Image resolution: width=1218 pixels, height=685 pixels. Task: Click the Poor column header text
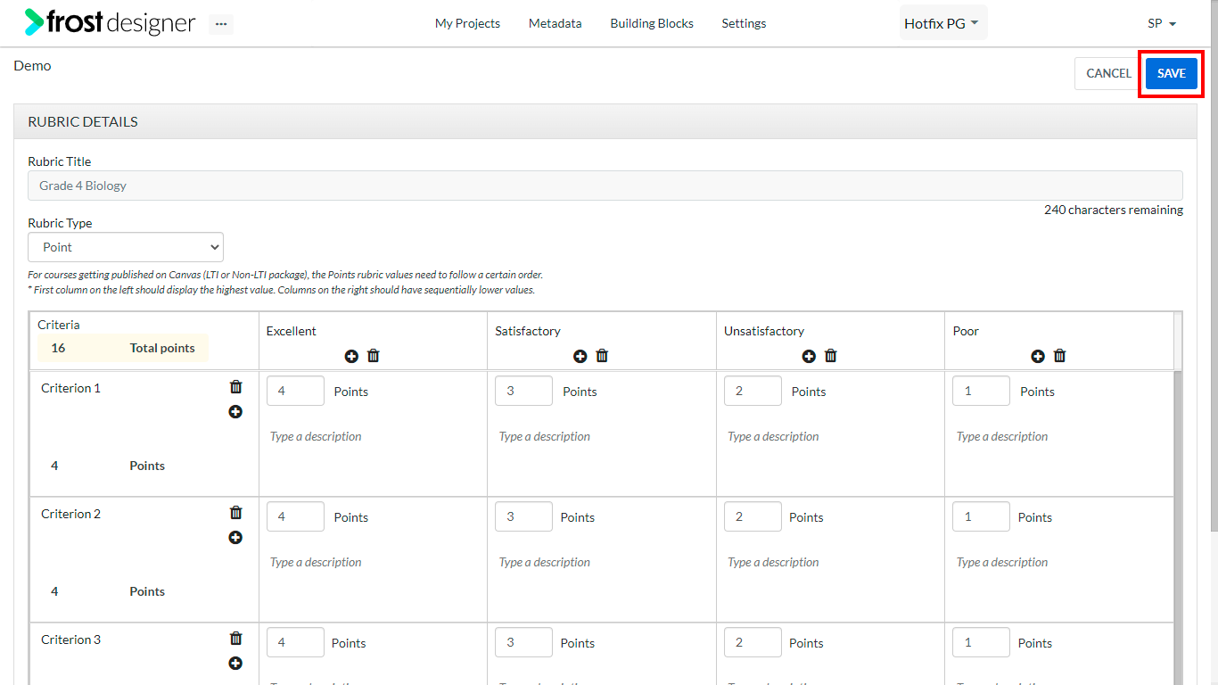click(x=966, y=331)
